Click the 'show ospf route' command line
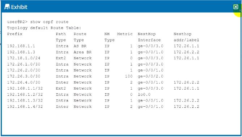Image resolution: width=242 pixels, height=137 pixels. click(x=38, y=22)
